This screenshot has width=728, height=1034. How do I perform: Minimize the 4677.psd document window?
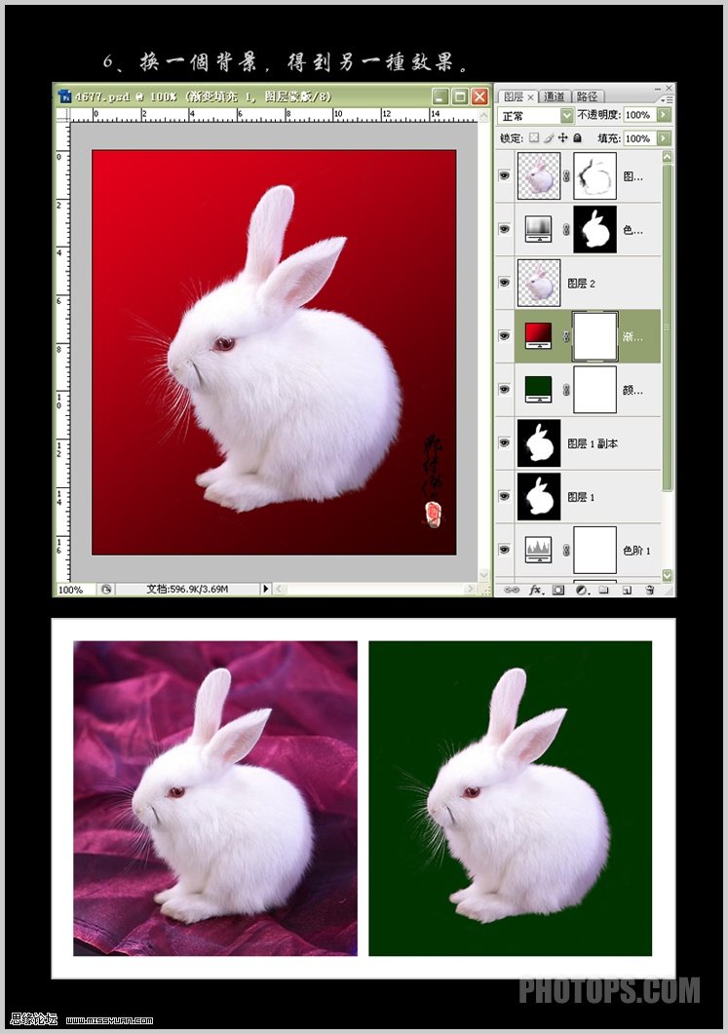pos(441,96)
